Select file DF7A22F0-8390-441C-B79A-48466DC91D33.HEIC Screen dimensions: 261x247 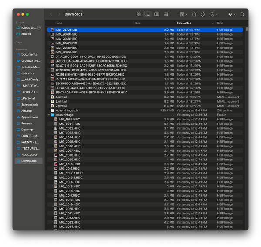point(145,57)
